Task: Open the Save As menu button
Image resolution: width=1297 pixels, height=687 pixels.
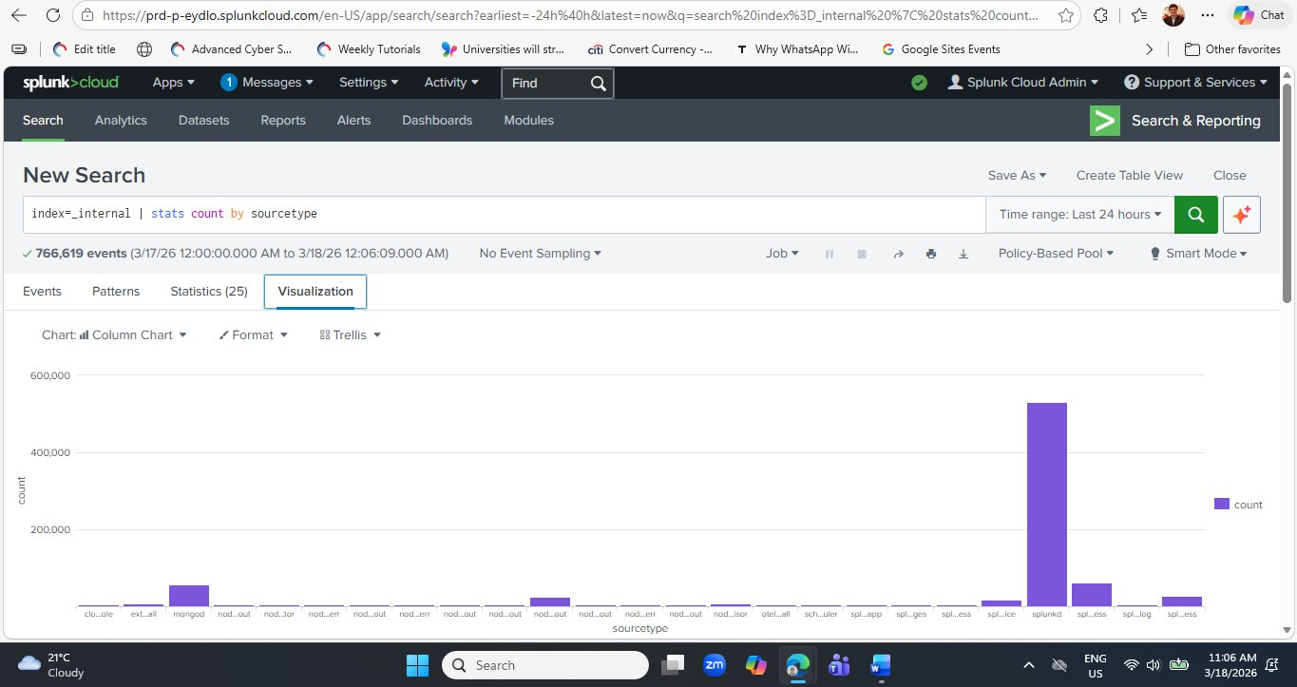Action: (x=1017, y=176)
